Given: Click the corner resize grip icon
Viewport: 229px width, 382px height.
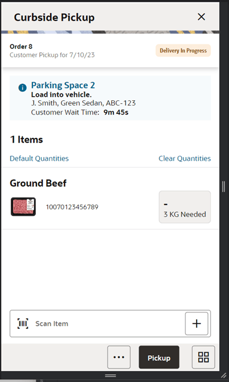Looking at the screenshot, I should (x=223, y=375).
